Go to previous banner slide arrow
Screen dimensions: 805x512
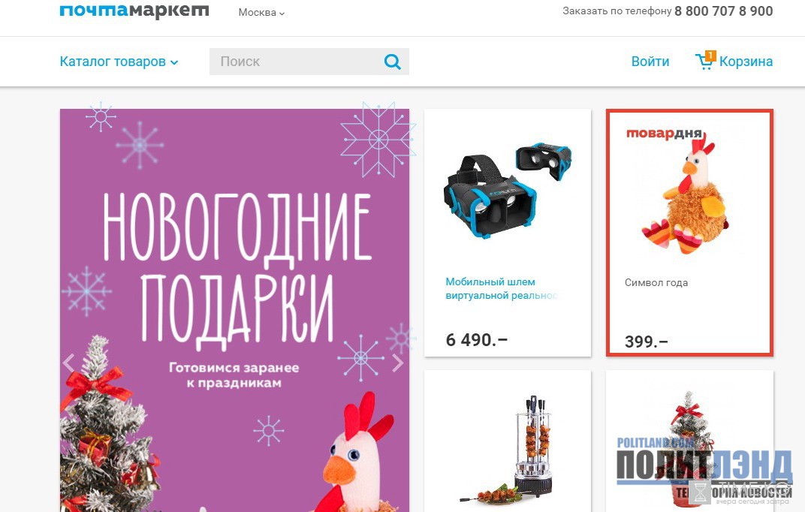pyautogui.click(x=69, y=363)
